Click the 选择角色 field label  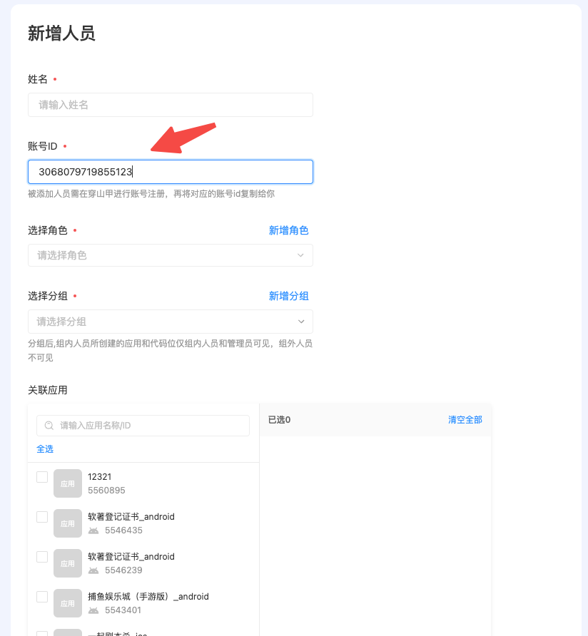48,230
